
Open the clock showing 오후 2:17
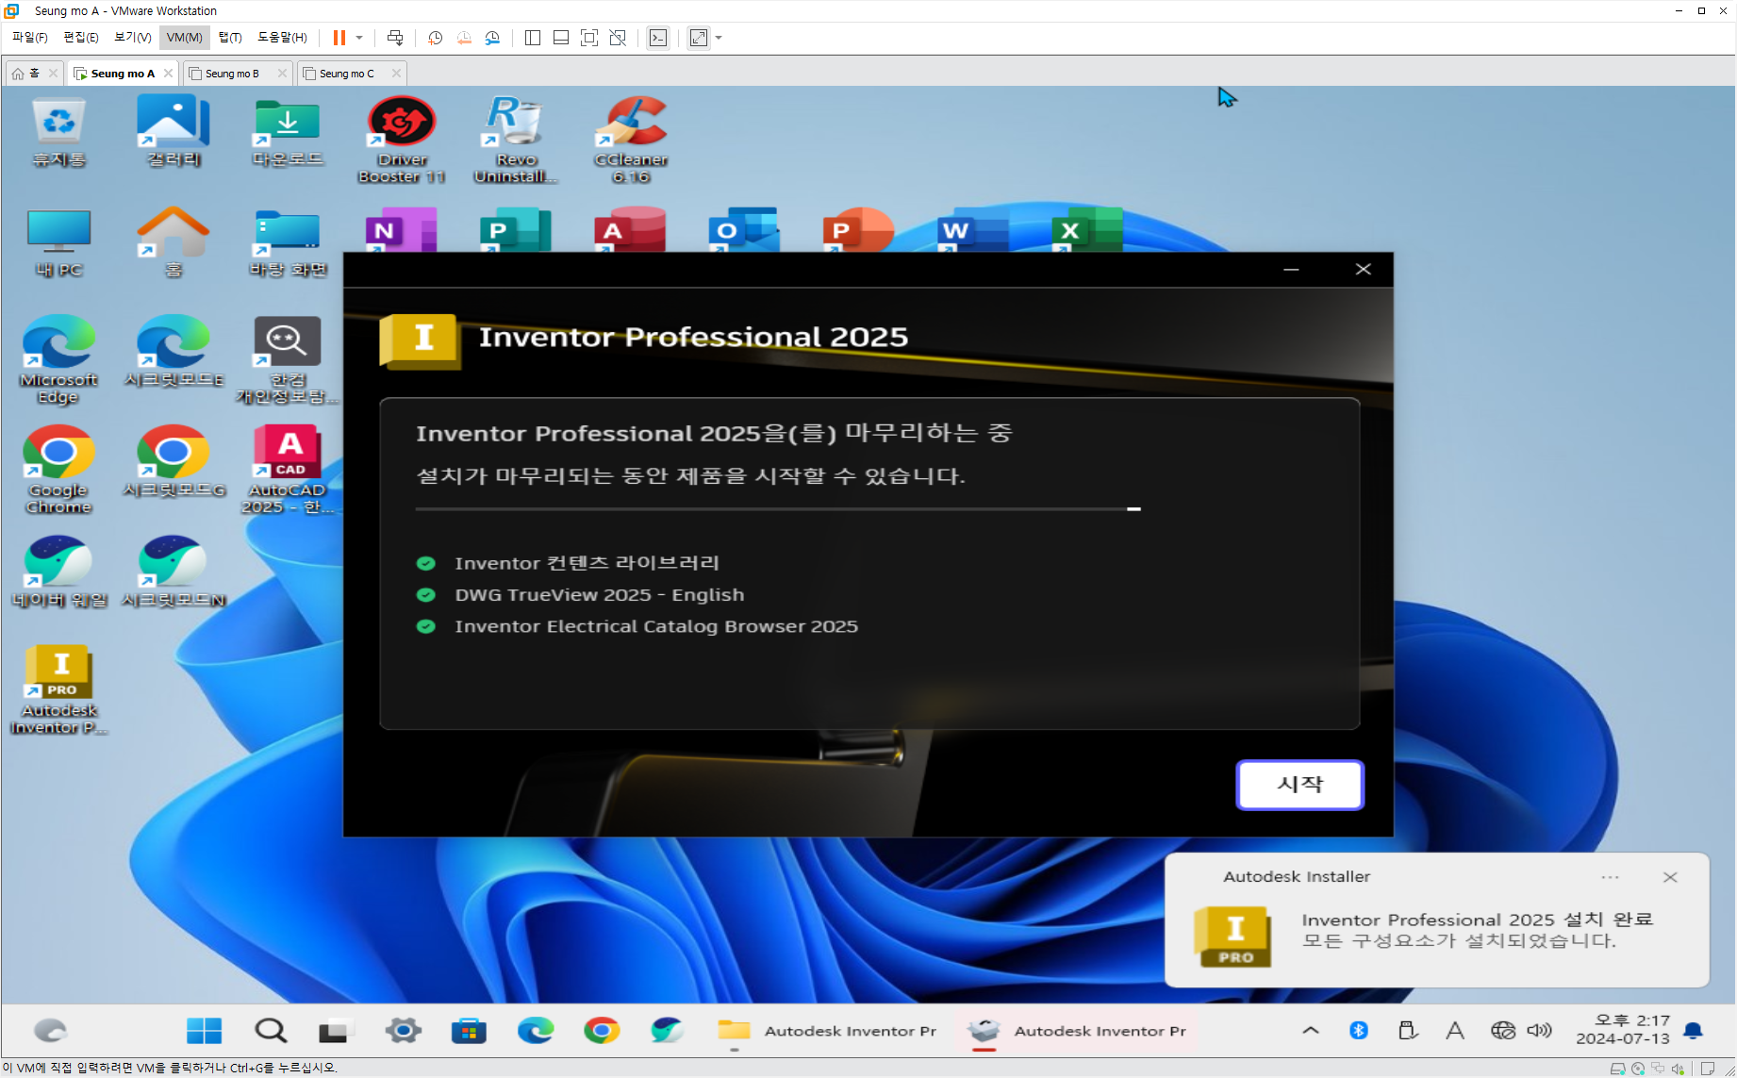(x=1623, y=1029)
